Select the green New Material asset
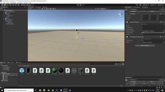The width and height of the screenshot is (165, 92). [54, 71]
